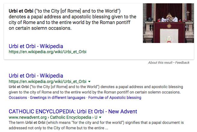
Task: Click the text 'given to the city of Rome' in Wikipedia result
Action: coord(30,92)
